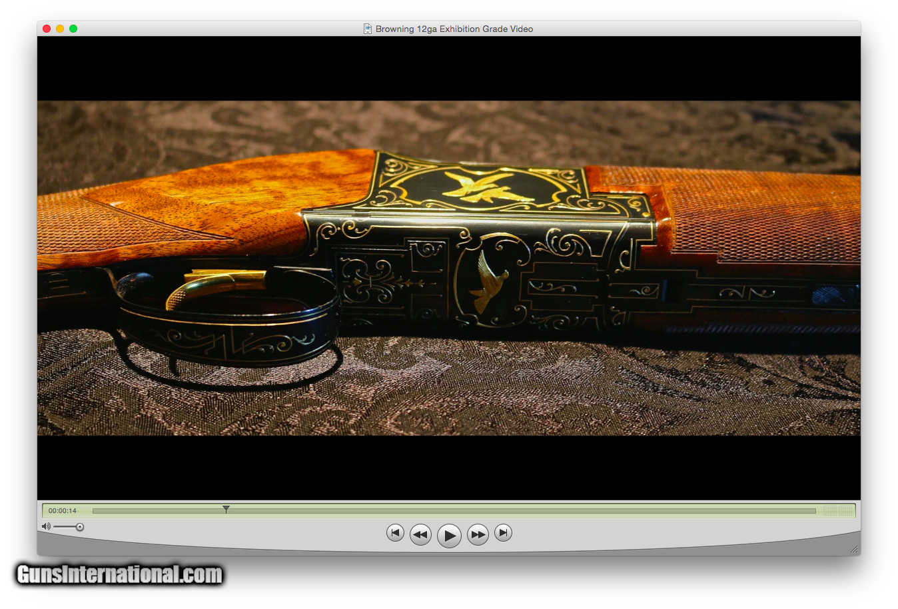Mute audio using the speaker icon
Image resolution: width=898 pixels, height=609 pixels.
45,527
